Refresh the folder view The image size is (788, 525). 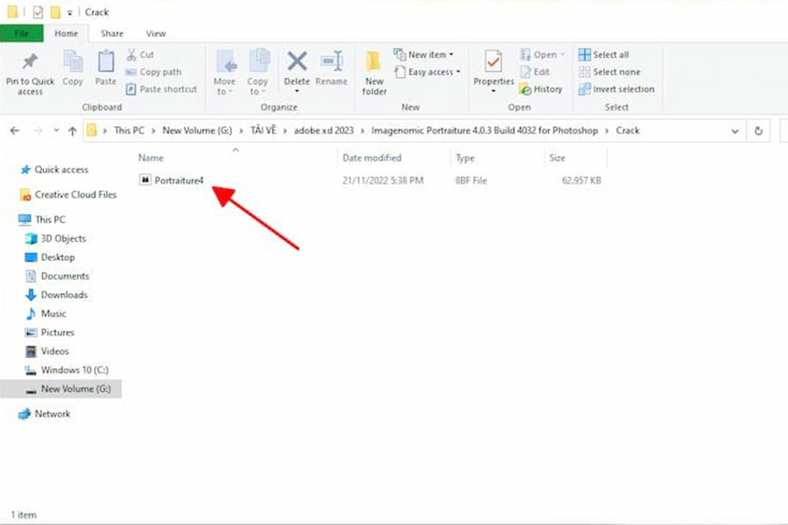coord(758,131)
